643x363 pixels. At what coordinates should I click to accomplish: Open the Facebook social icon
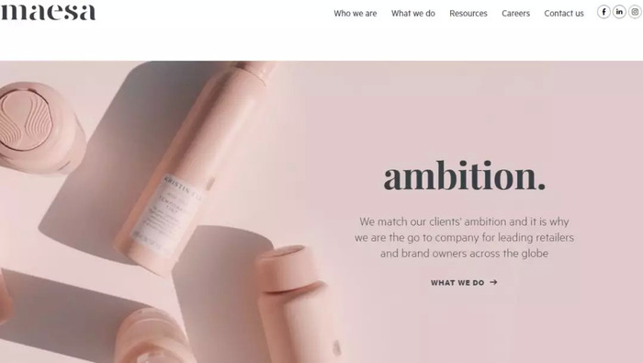point(604,12)
